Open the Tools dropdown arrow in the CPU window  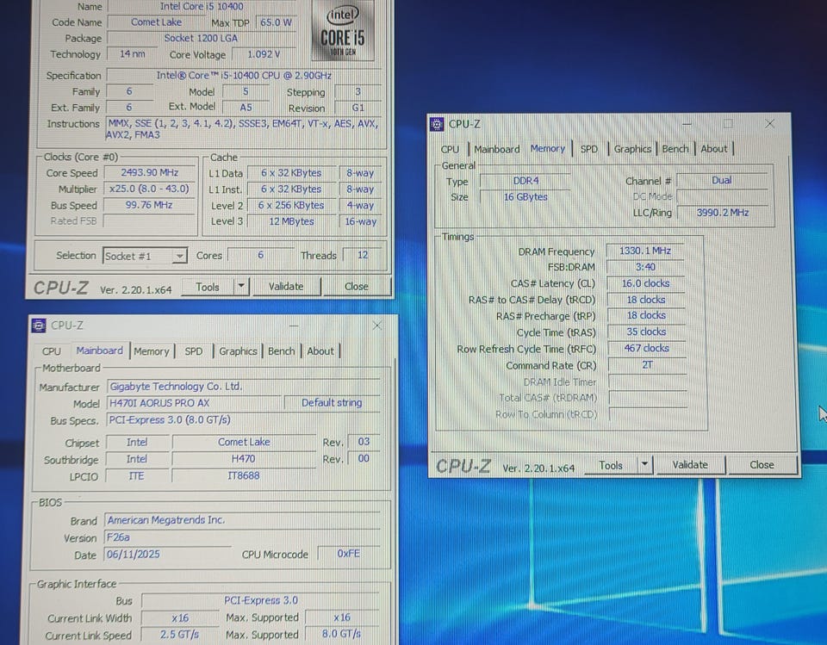[x=241, y=287]
